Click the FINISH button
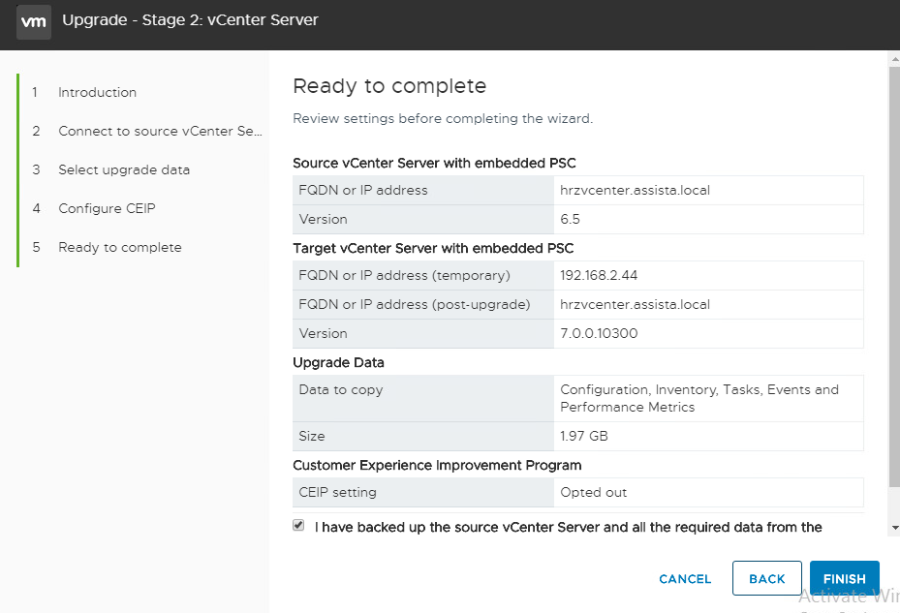 (845, 578)
